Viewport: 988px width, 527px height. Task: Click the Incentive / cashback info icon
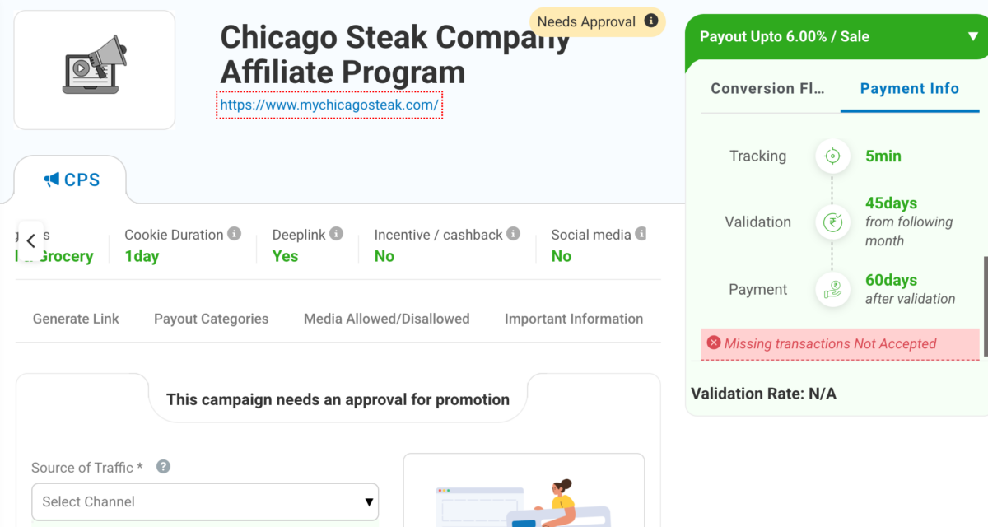[514, 234]
